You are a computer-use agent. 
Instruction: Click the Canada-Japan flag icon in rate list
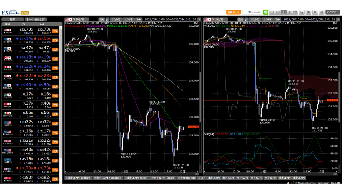[7, 58]
